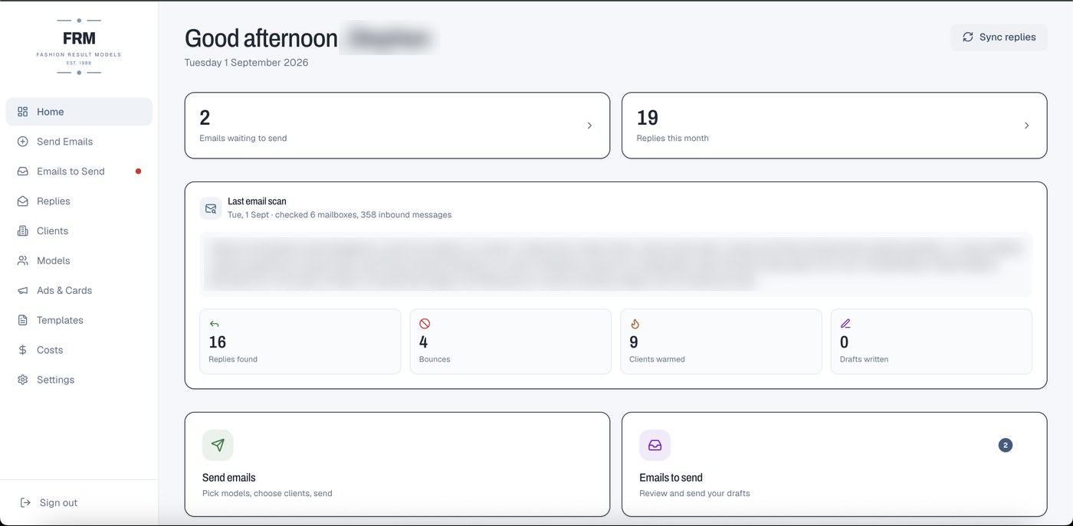This screenshot has height=526, width=1073.
Task: Click Pick models, choose clients, send text
Action: click(x=267, y=494)
